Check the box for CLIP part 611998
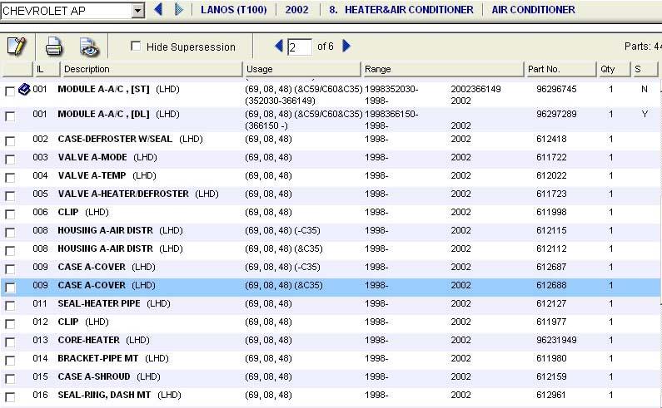Screen dimensions: 662x408 tap(10, 214)
